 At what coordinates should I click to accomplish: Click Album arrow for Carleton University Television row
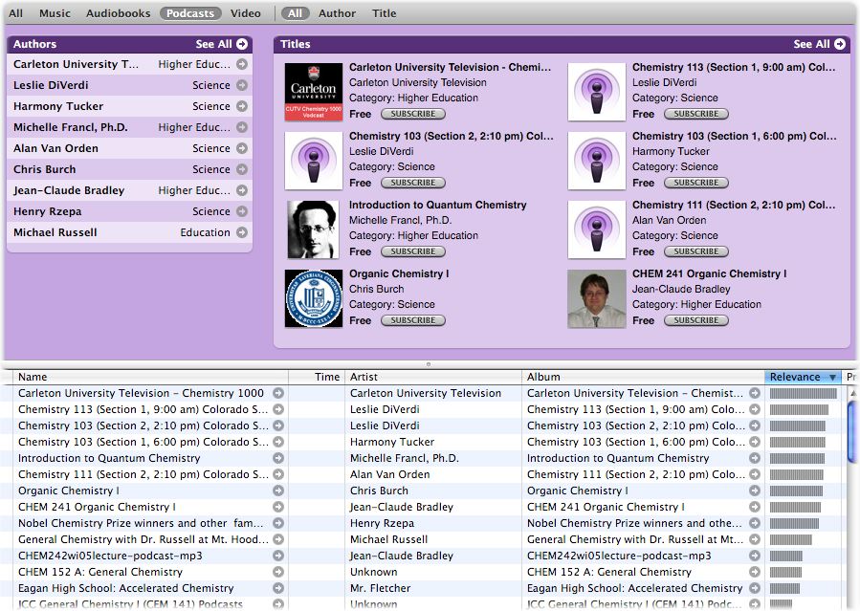click(x=755, y=393)
